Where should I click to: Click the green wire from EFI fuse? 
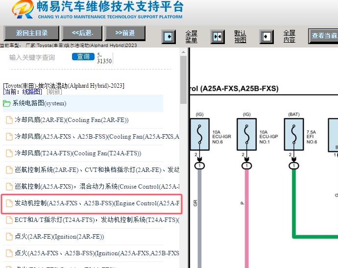294,203
